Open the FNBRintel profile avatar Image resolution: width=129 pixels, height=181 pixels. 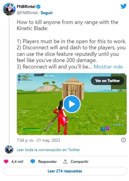click(x=9, y=9)
